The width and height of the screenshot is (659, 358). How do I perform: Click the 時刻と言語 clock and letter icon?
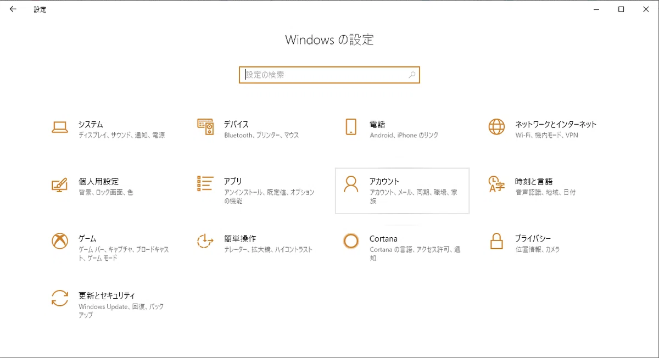pos(496,184)
